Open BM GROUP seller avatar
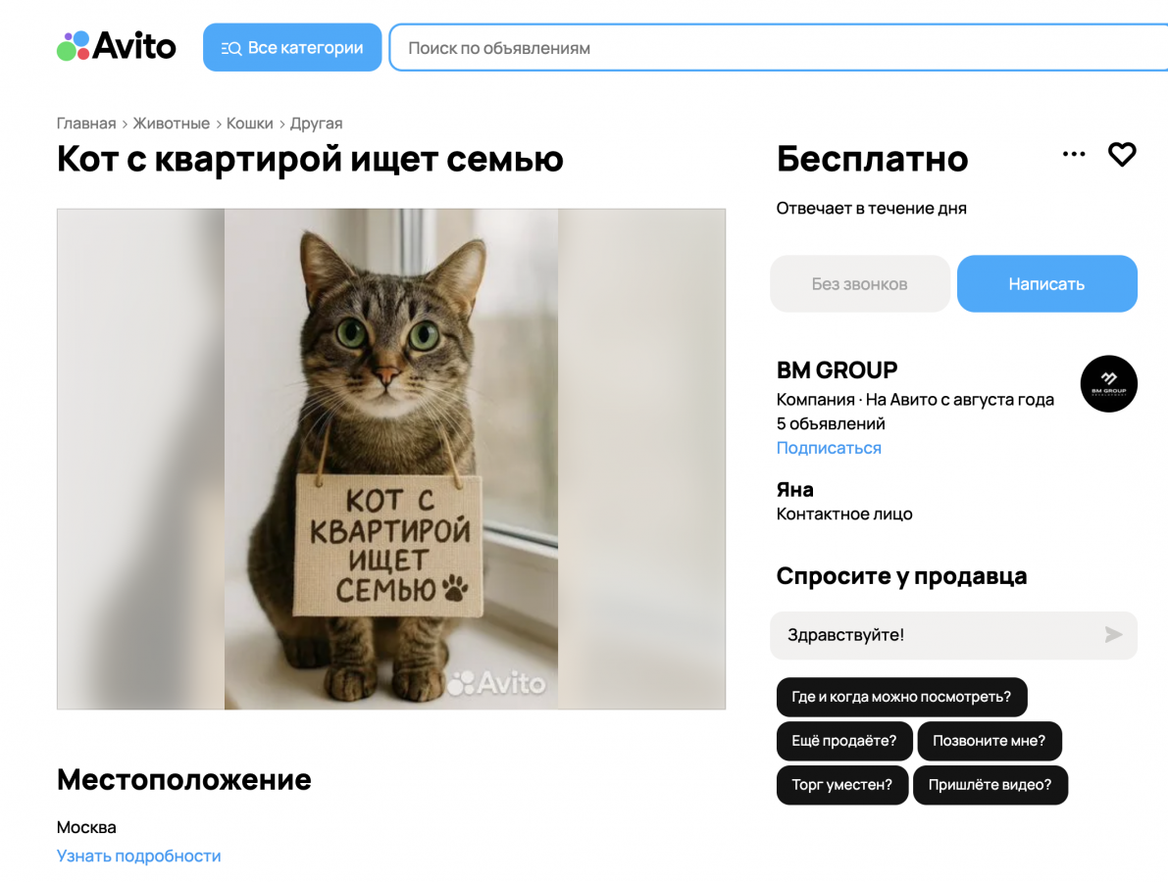 tap(1108, 383)
